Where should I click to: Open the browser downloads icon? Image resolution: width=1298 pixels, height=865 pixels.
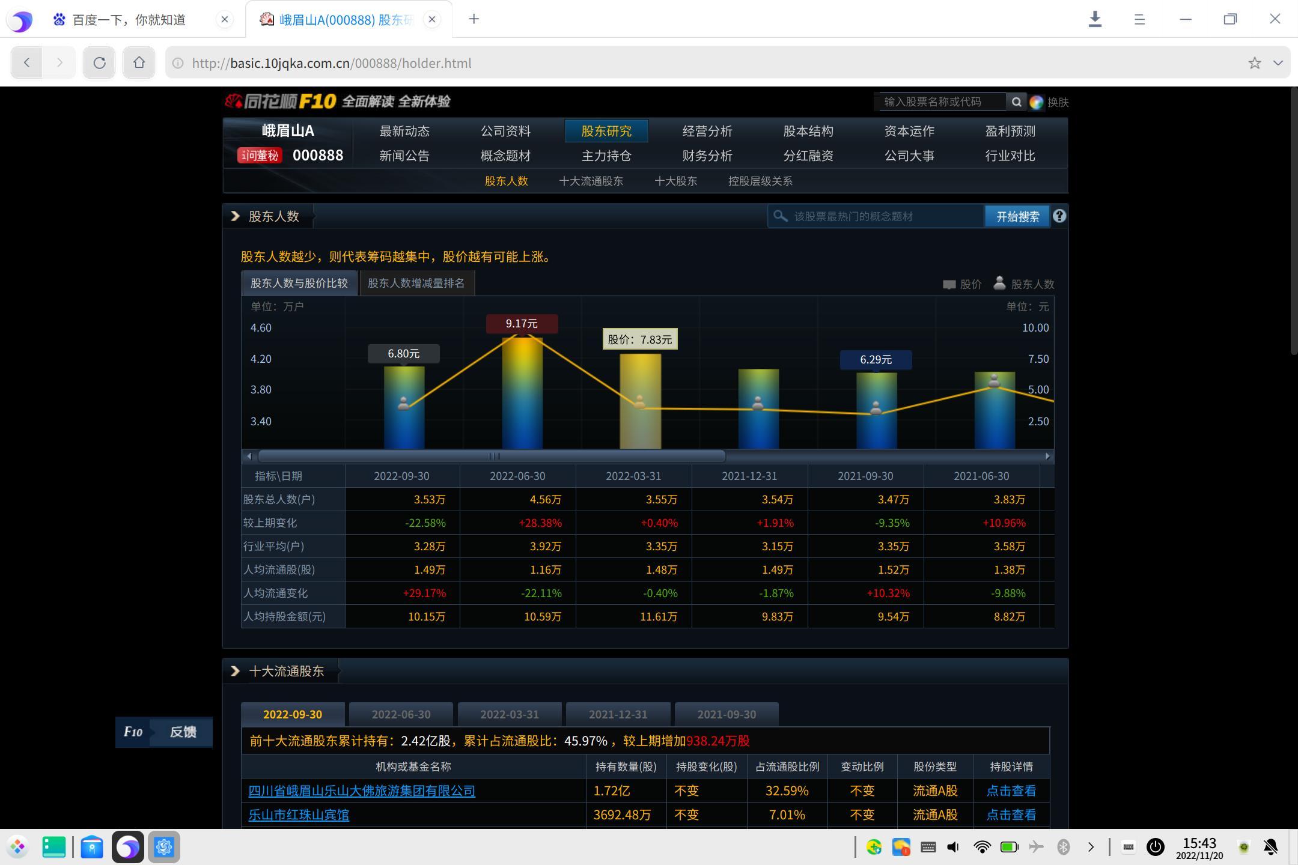[1095, 19]
